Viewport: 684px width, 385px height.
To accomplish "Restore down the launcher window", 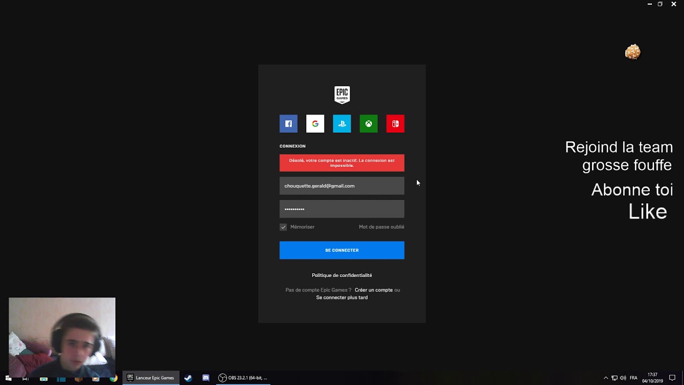I will pos(660,4).
